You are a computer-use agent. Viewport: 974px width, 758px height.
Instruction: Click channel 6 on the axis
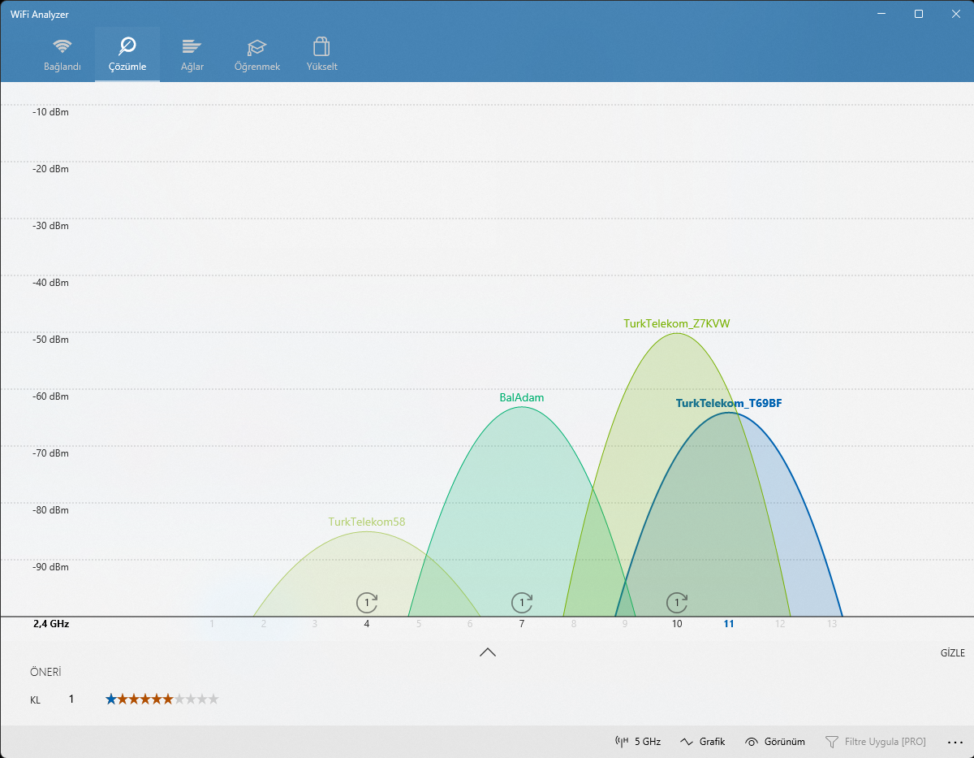coord(470,624)
